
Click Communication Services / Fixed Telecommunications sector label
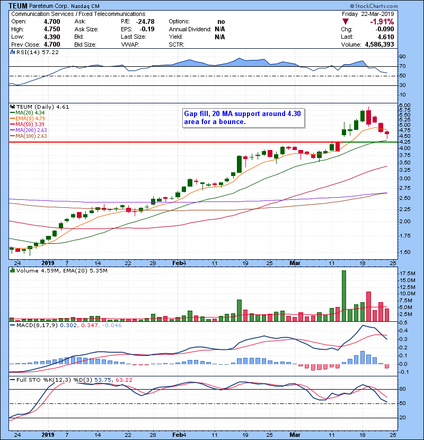[x=78, y=14]
